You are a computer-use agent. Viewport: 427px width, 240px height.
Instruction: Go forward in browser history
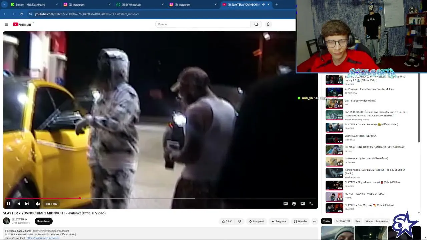(x=13, y=14)
